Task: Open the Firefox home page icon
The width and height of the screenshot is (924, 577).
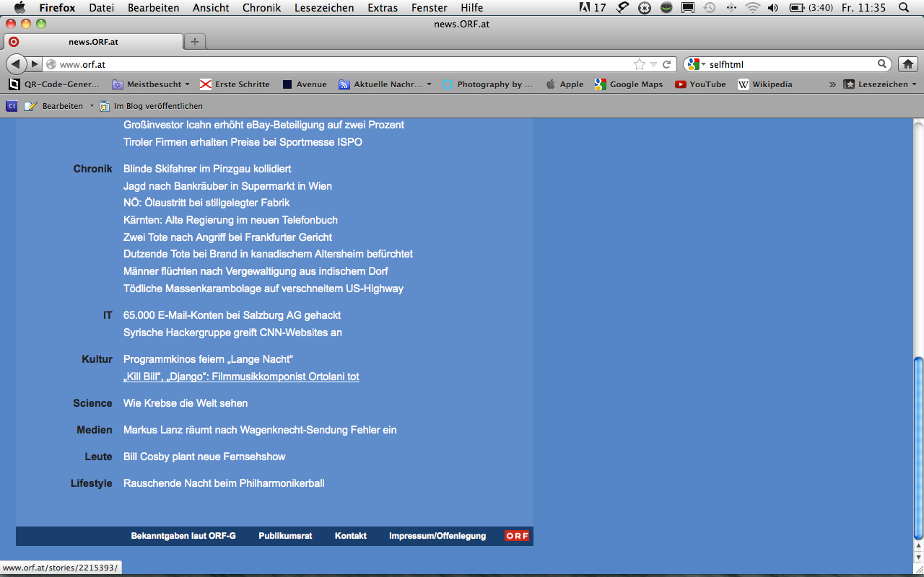Action: [907, 64]
